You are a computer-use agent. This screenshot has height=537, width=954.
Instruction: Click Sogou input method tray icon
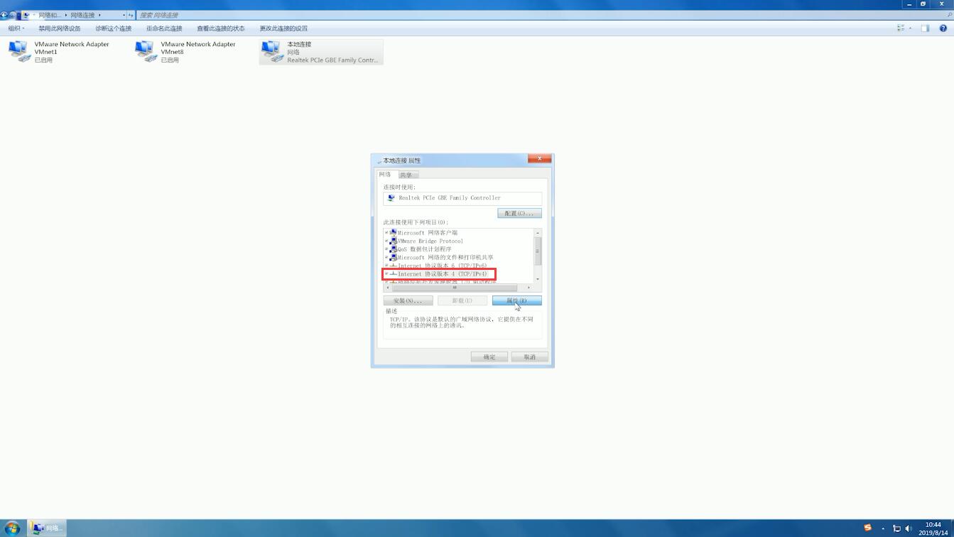[x=867, y=528]
